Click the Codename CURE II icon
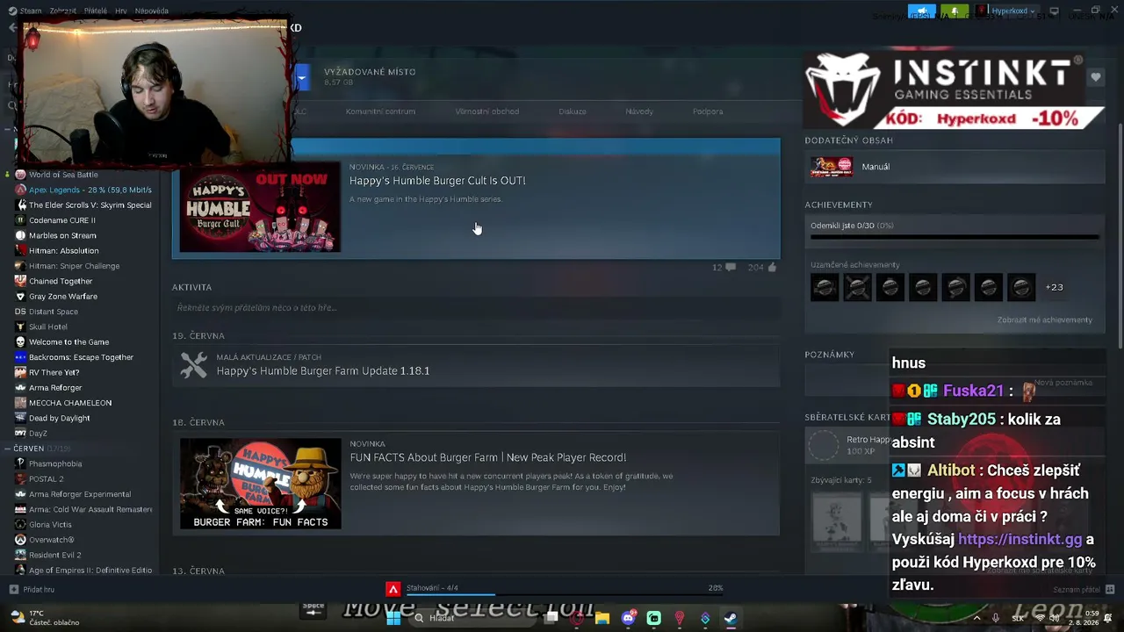The height and width of the screenshot is (632, 1124). 20,220
